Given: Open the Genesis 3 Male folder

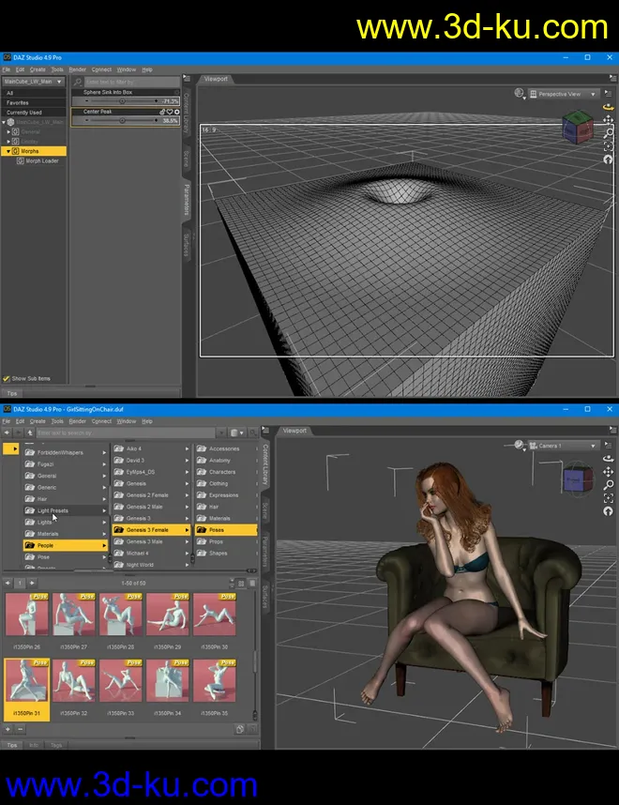Looking at the screenshot, I should click(x=144, y=541).
